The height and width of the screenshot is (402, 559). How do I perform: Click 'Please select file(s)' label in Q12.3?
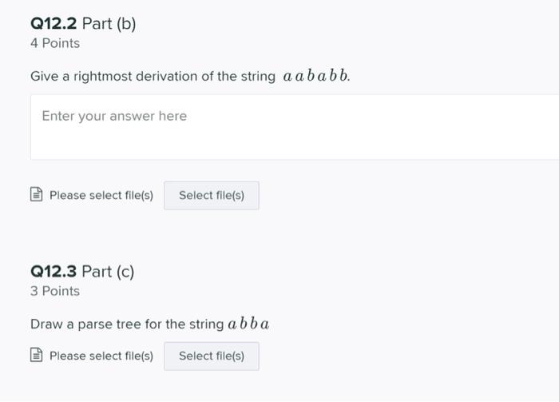pos(101,356)
